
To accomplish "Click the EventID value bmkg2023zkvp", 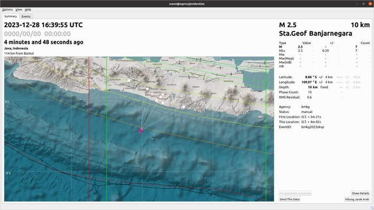I will (x=313, y=127).
